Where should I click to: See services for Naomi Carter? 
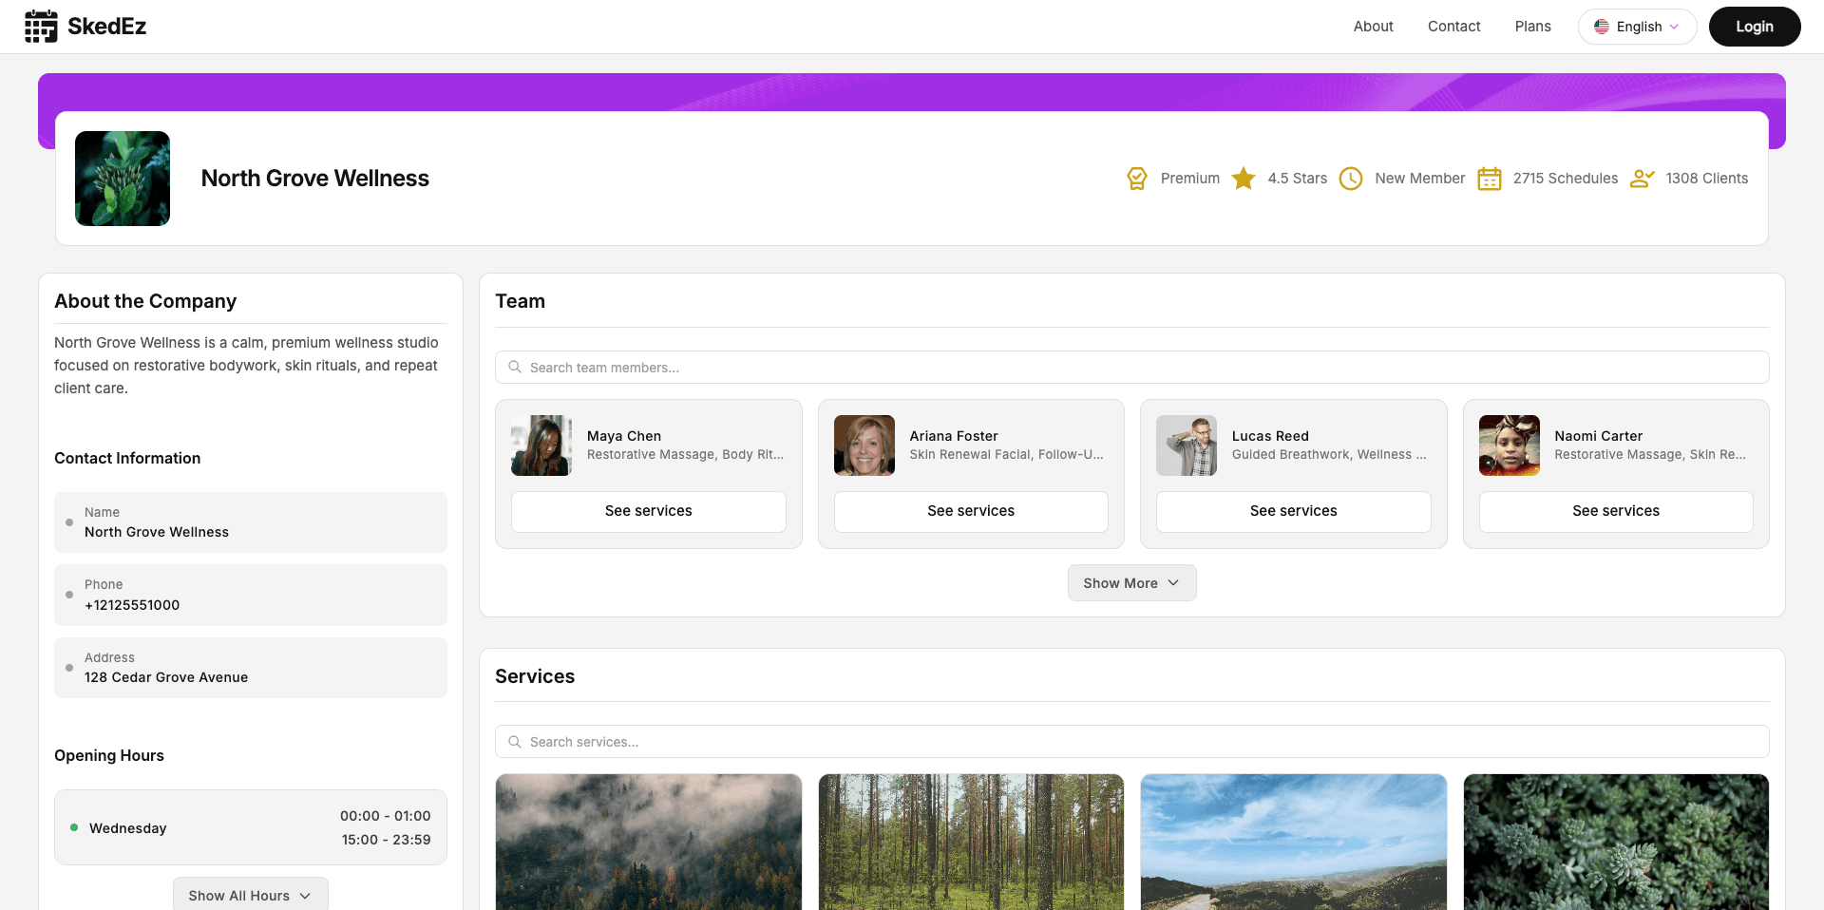tap(1615, 511)
